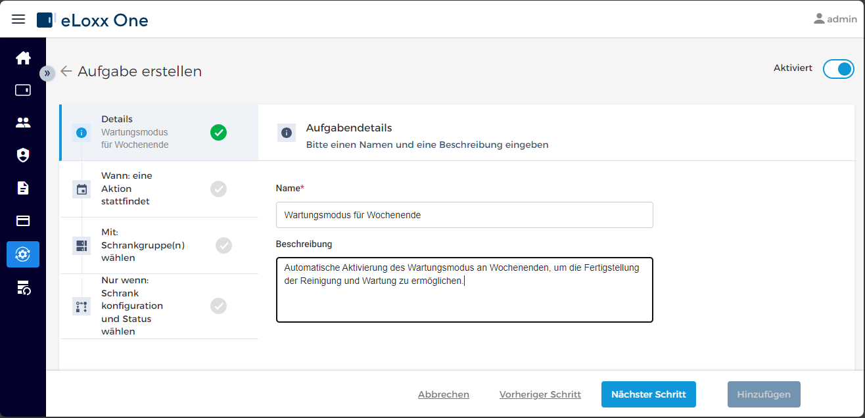Click the Abbrechen link
The width and height of the screenshot is (865, 418).
coord(444,394)
